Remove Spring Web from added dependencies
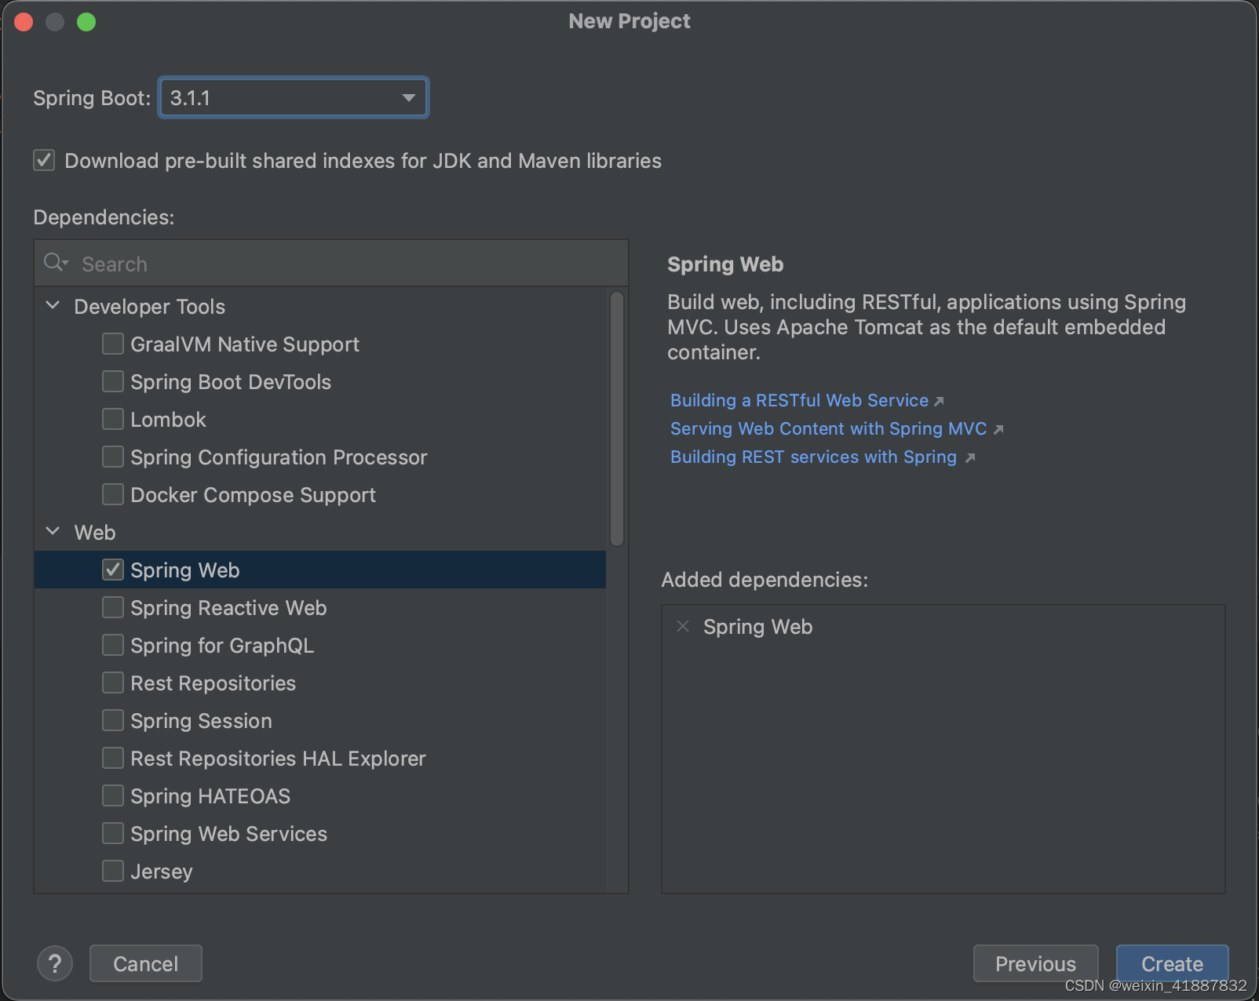This screenshot has width=1259, height=1001. pos(683,626)
